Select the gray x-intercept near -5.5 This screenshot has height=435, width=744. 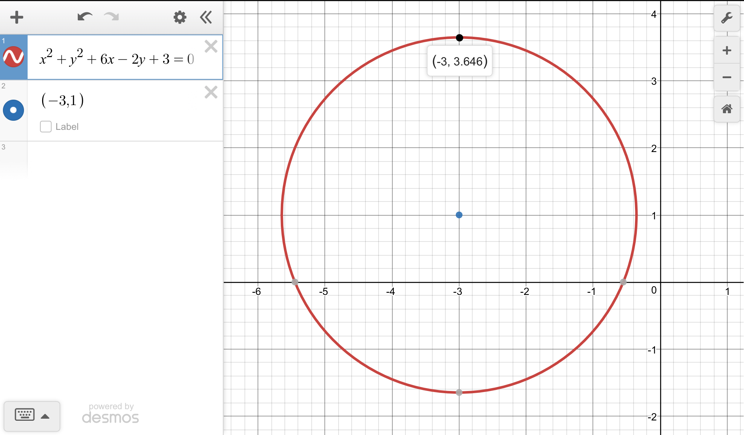coord(295,282)
